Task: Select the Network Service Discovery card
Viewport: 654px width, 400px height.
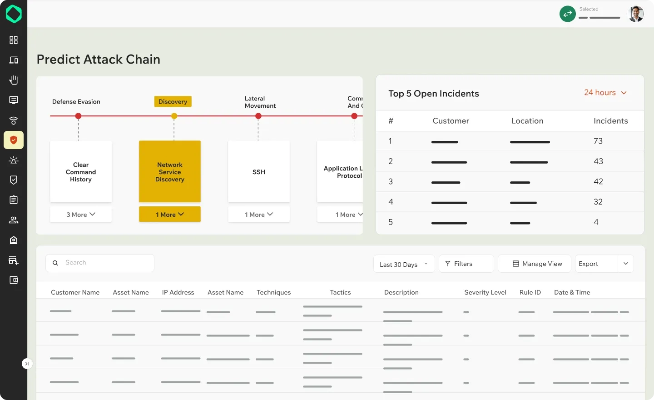Action: click(170, 172)
